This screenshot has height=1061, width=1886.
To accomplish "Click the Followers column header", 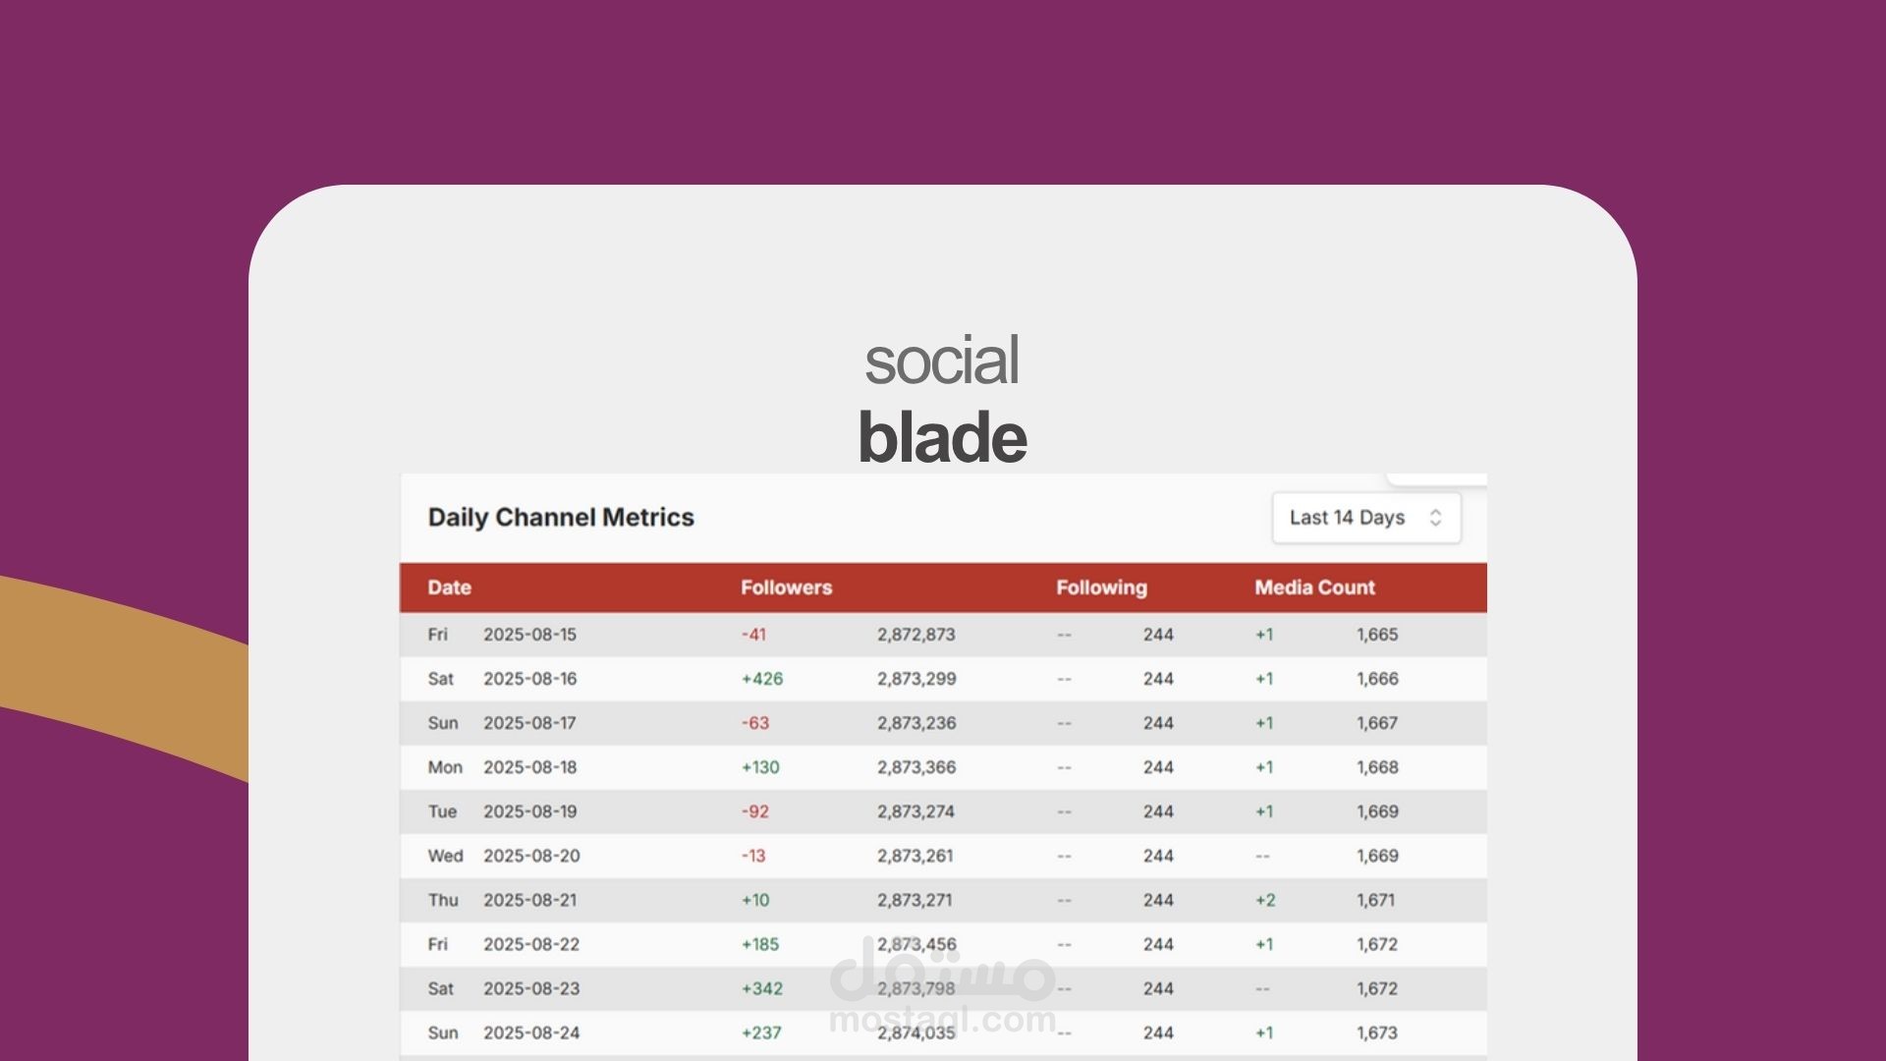I will pos(786,587).
